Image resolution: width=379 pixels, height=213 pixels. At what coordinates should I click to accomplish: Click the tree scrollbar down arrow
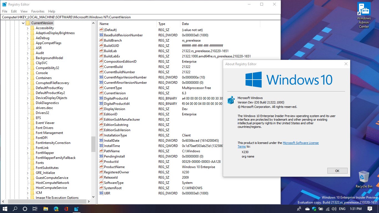click(x=94, y=197)
